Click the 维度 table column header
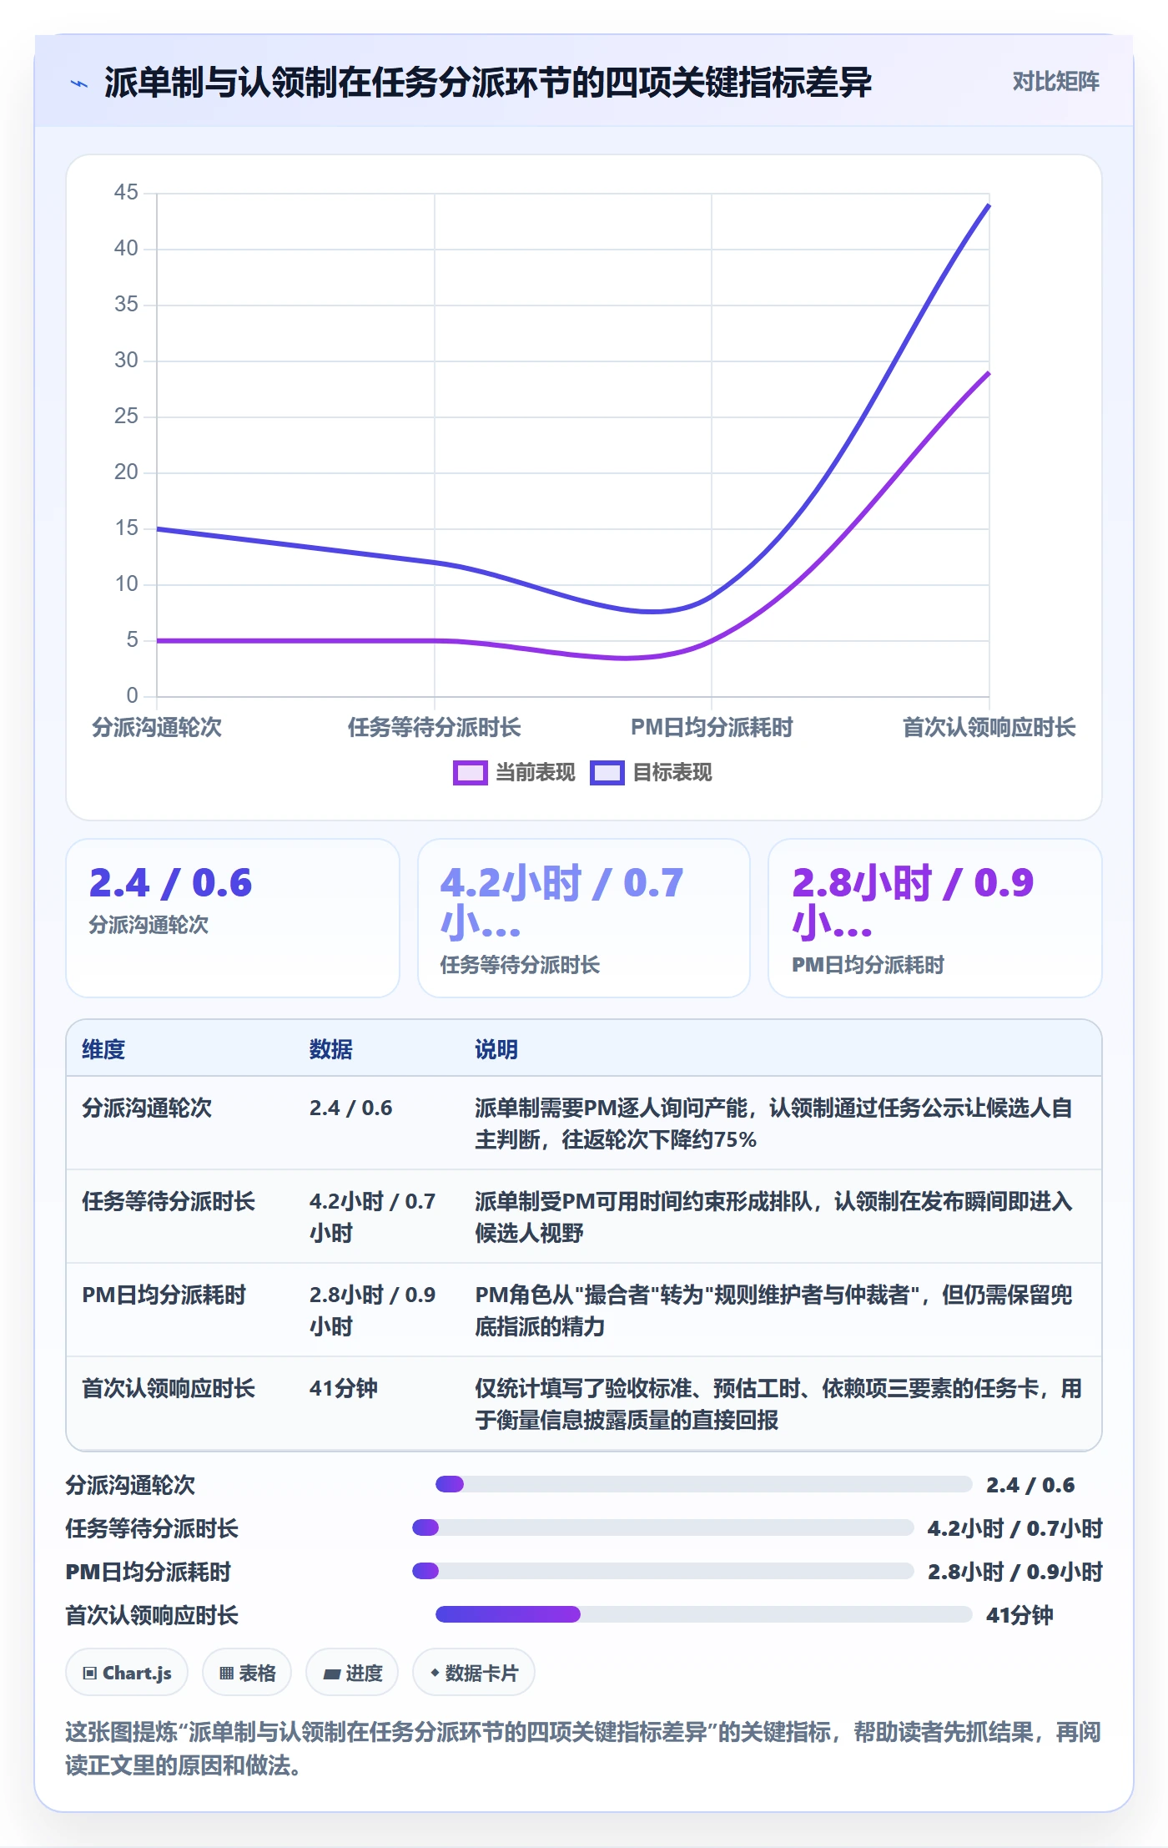 (x=103, y=1049)
